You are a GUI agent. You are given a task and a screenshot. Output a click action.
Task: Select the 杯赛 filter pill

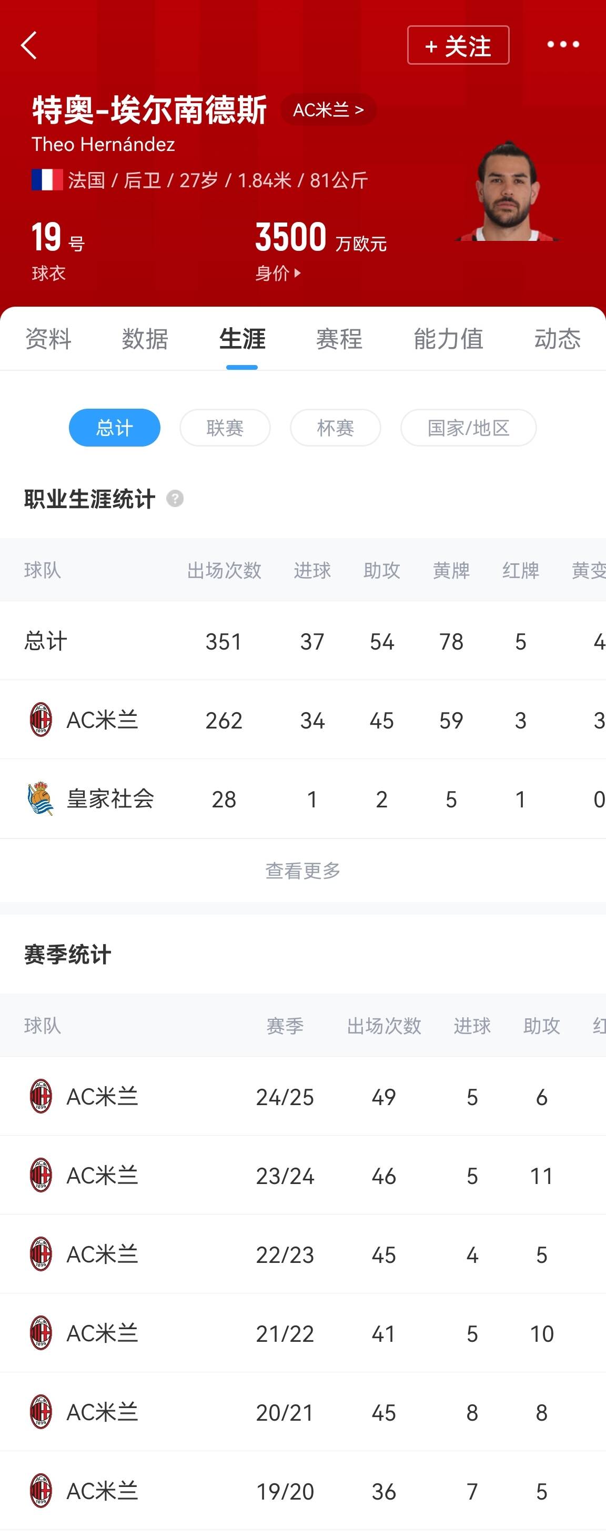tap(336, 428)
